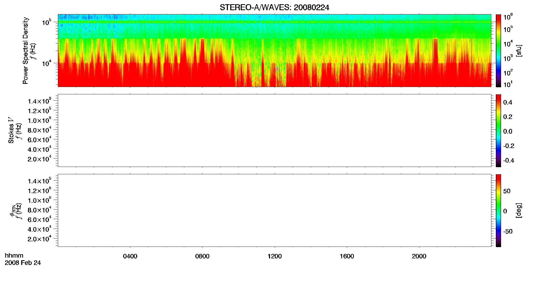Click the 1.2×10^5 tick in φ RTN panel

(x=40, y=190)
